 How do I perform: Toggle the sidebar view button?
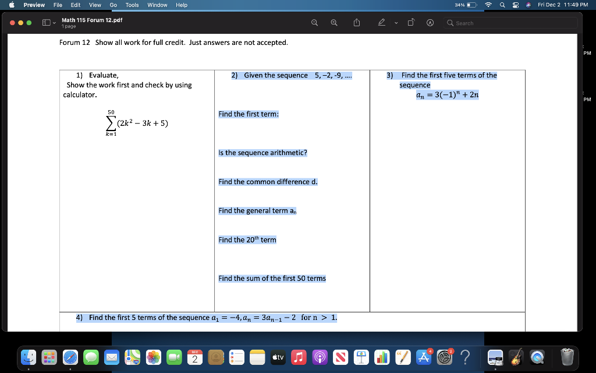click(x=47, y=23)
